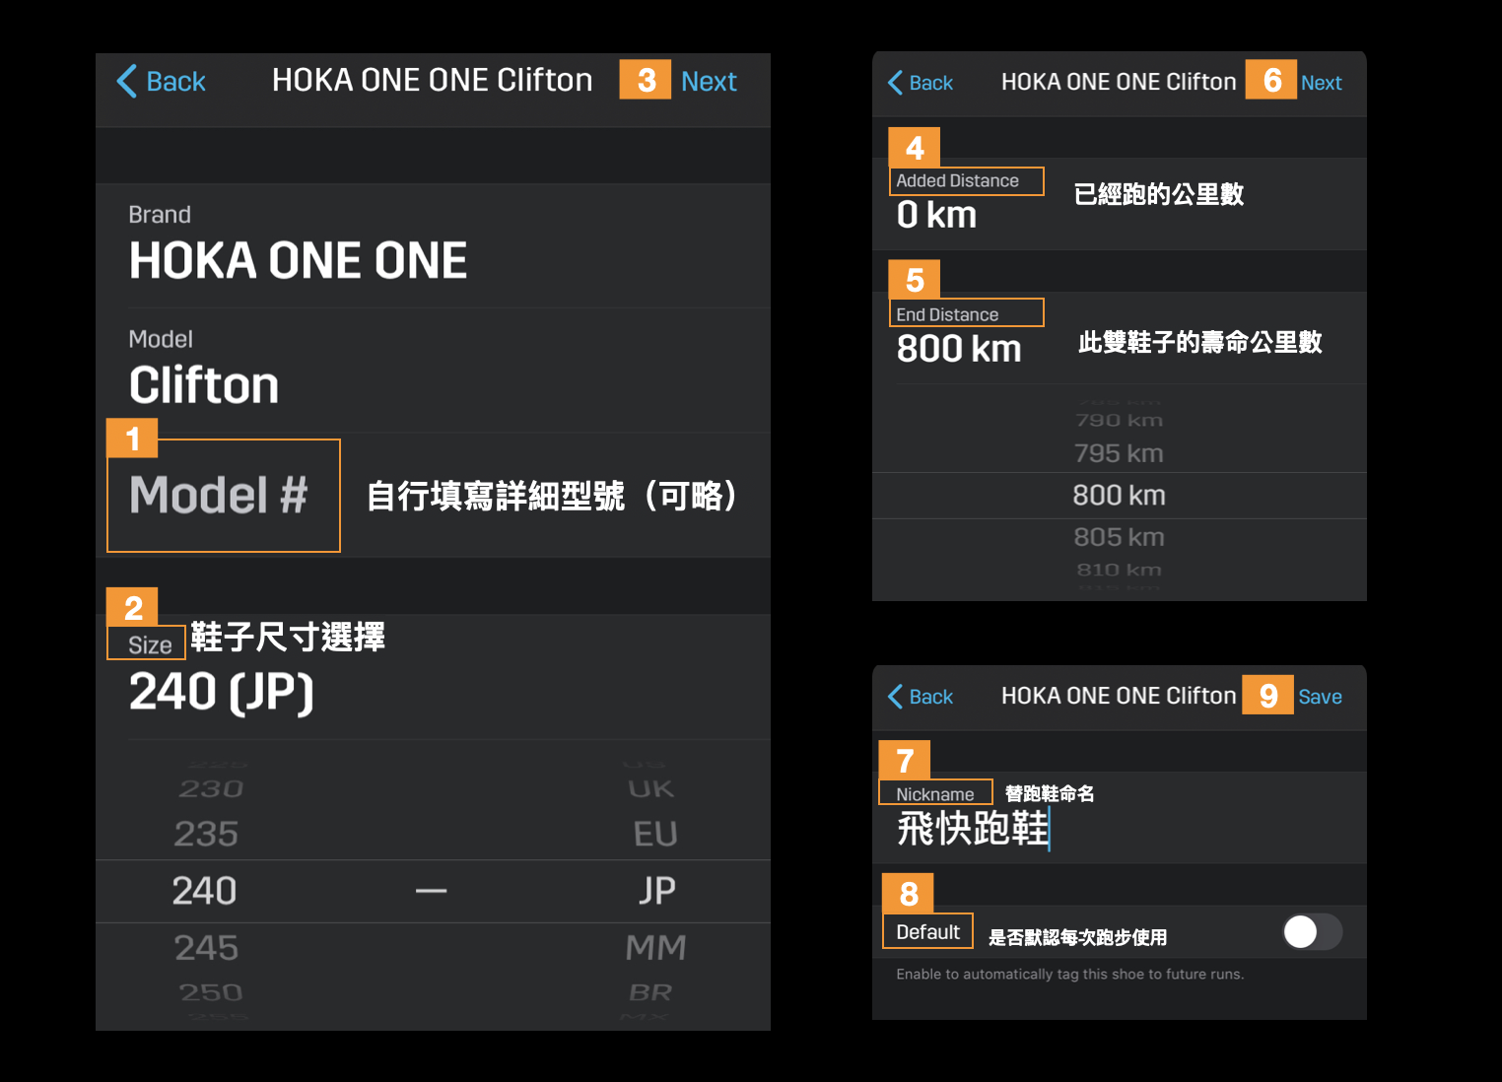Select 805 km in distance picker

[1119, 537]
